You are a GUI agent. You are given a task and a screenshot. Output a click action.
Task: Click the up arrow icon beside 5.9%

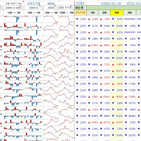(113, 65)
